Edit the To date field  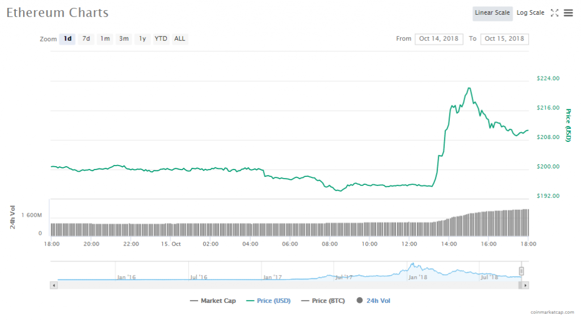(x=504, y=39)
